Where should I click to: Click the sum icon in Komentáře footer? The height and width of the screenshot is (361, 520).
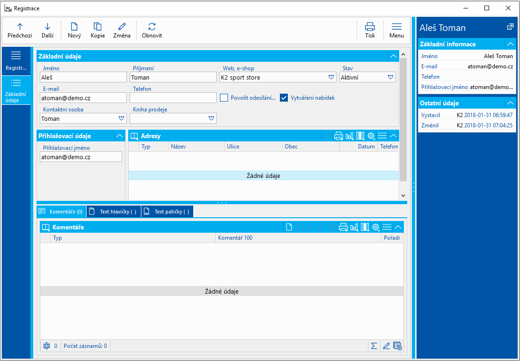click(374, 346)
